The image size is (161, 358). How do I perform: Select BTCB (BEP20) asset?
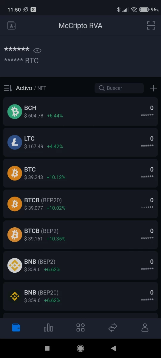tap(80, 204)
